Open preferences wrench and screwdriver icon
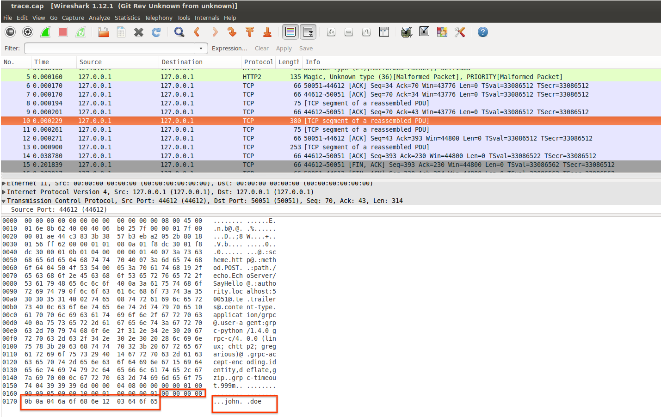661x417 pixels. 460,32
